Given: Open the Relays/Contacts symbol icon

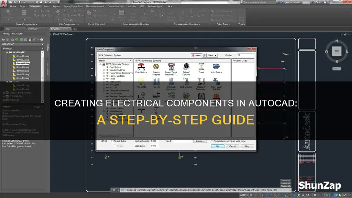Looking at the screenshot, I should [186, 67].
